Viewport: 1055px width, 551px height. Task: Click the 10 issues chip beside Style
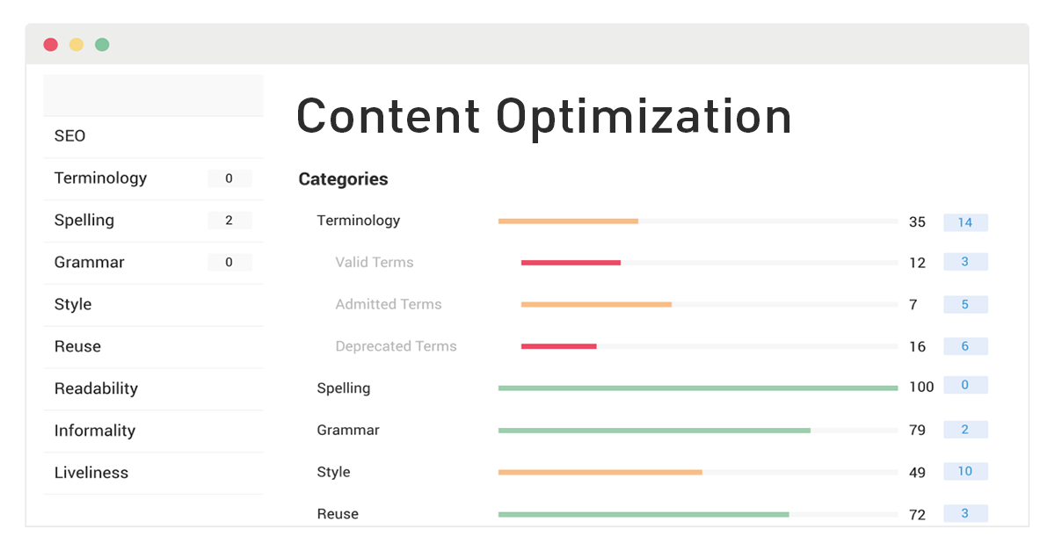pyautogui.click(x=965, y=472)
